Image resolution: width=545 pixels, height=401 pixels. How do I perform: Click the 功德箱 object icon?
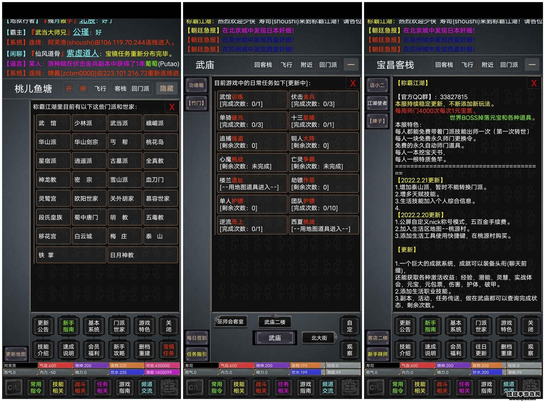196,85
